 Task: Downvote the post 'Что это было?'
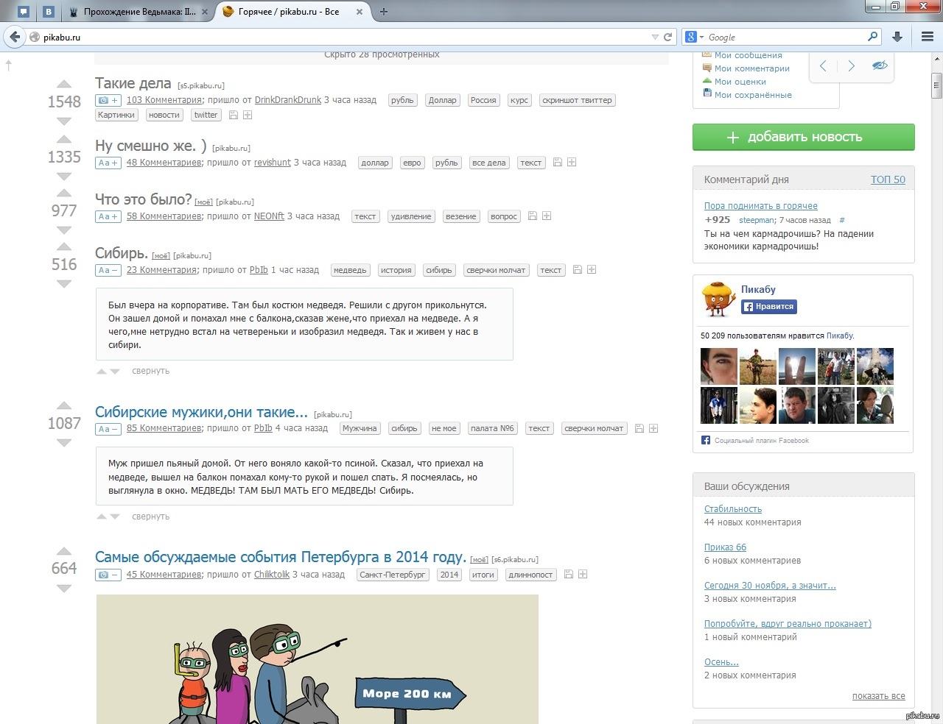(64, 230)
